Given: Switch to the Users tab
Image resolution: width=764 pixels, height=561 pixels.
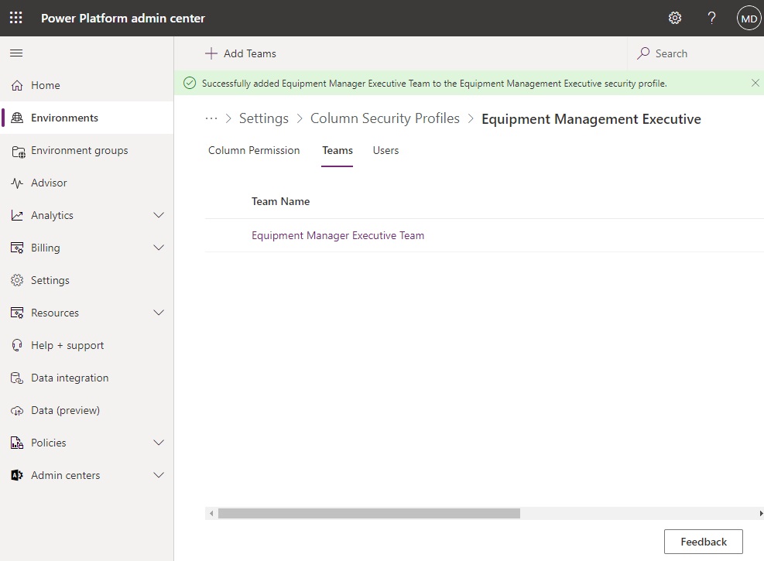Looking at the screenshot, I should (x=385, y=150).
